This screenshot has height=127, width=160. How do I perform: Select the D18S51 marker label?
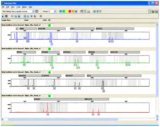pyautogui.click(x=59, y=99)
